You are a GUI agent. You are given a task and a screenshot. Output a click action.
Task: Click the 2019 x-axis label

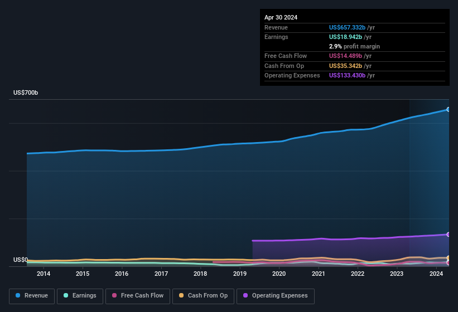click(240, 274)
